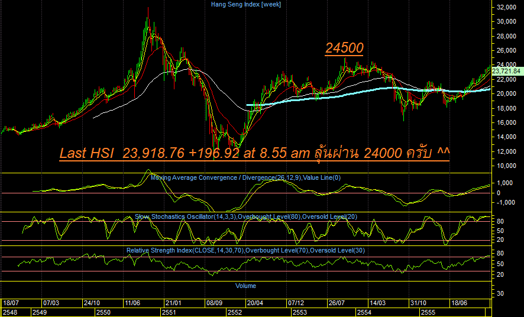This screenshot has width=524, height=317.
Task: Click the "Last HSI 23,918.76 +196.92" annotation text
Action: point(150,153)
